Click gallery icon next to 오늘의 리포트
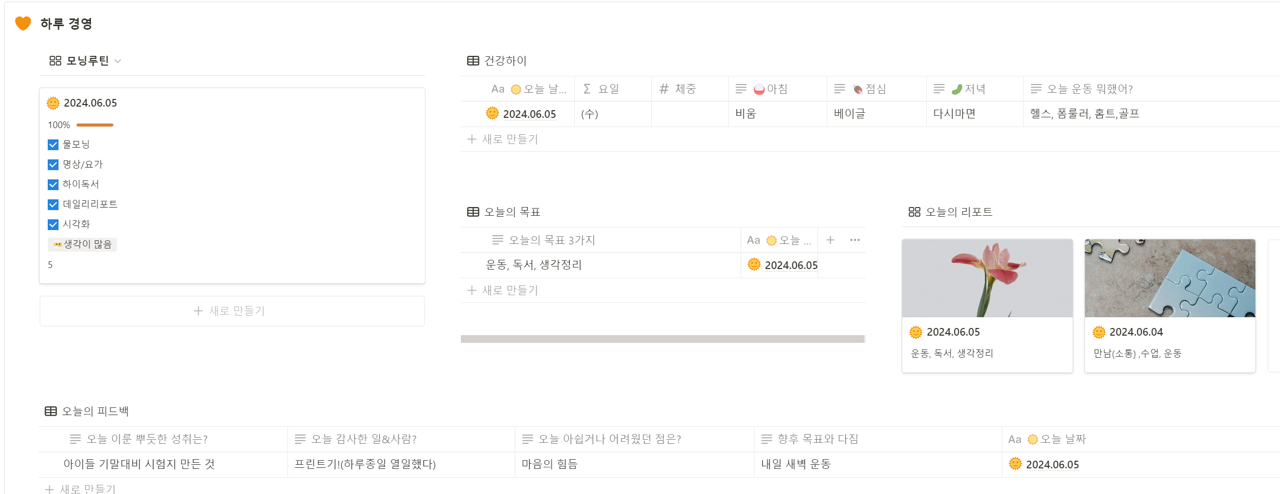 (915, 212)
